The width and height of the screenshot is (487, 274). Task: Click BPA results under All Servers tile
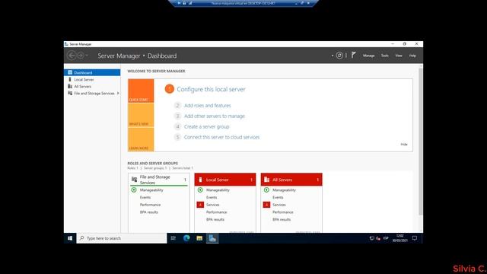click(282, 220)
